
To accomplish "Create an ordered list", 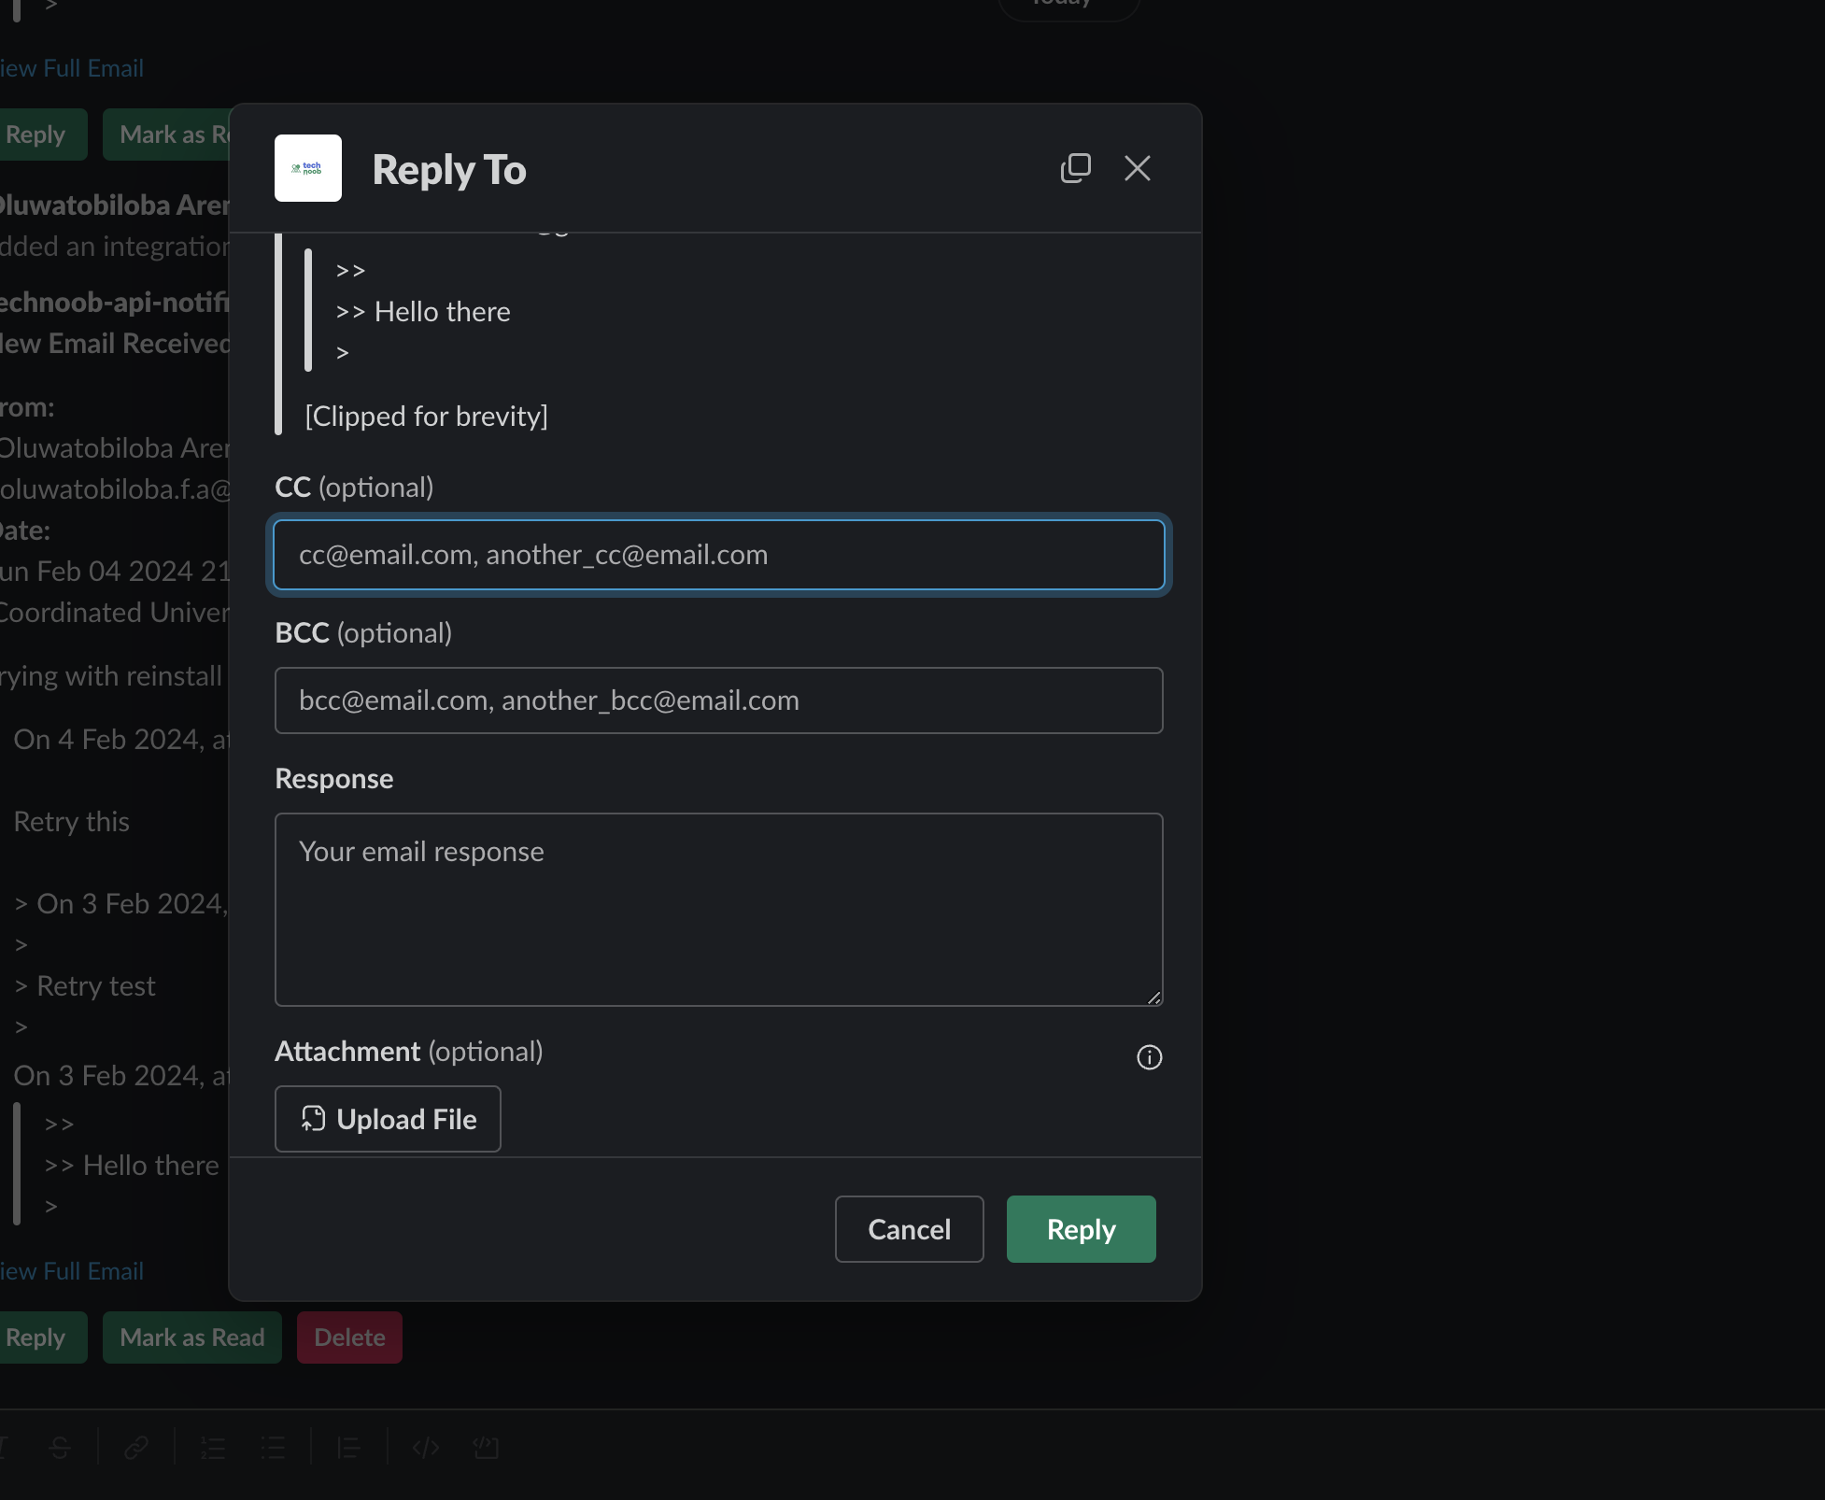I will pos(213,1447).
